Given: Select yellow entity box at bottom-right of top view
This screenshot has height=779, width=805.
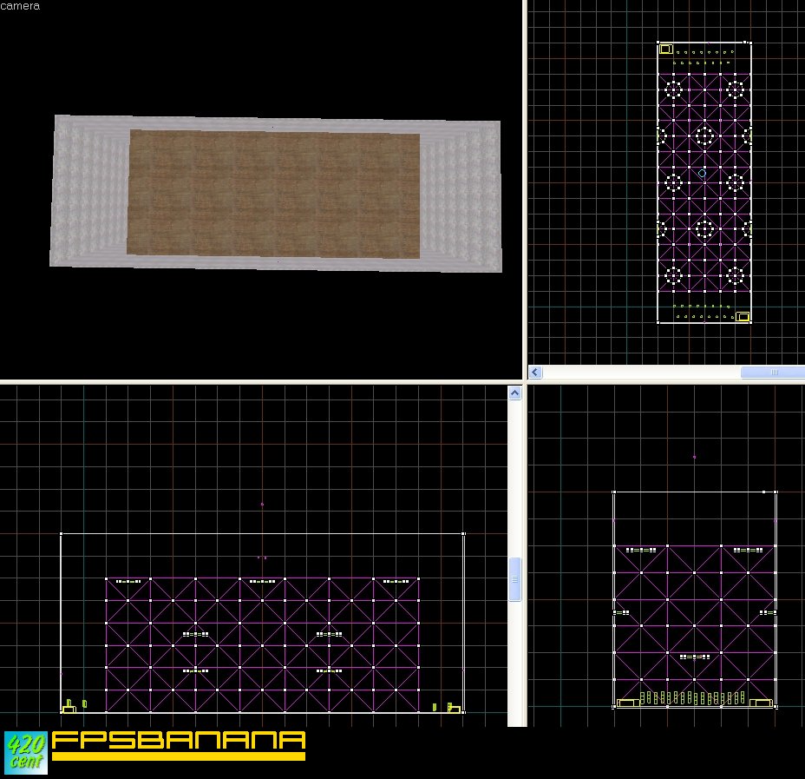Looking at the screenshot, I should click(742, 317).
